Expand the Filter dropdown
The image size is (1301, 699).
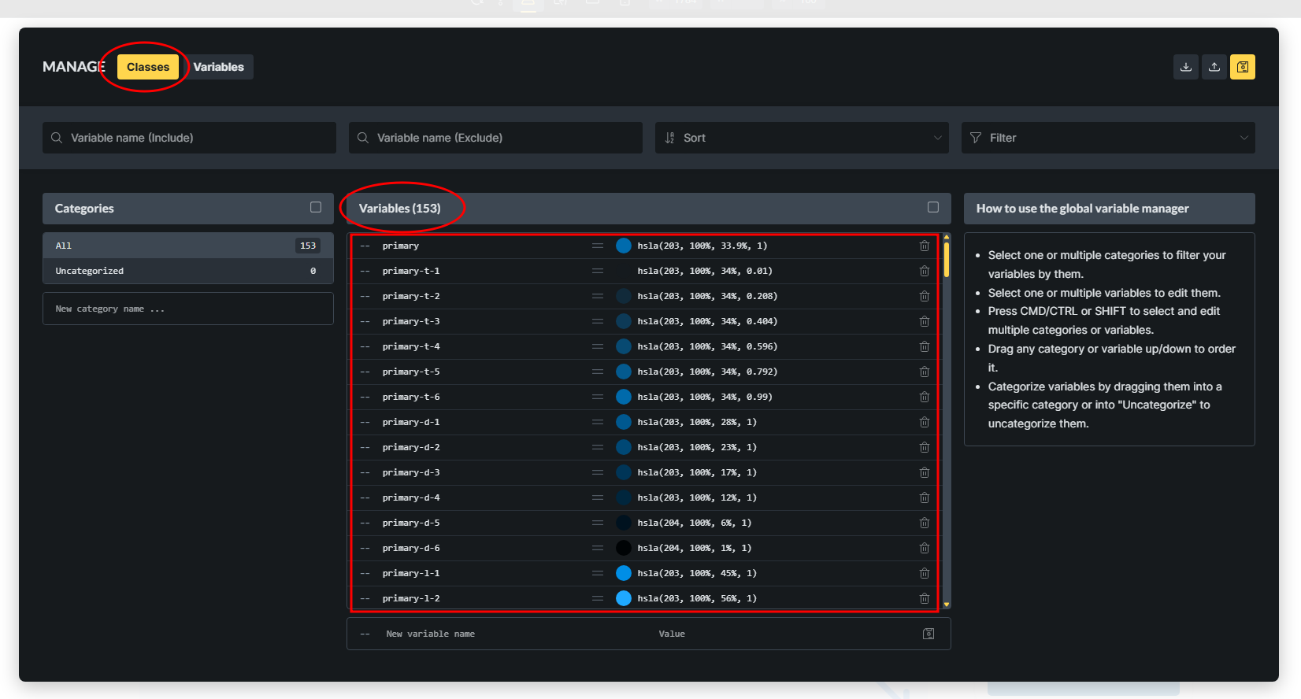pyautogui.click(x=1108, y=138)
